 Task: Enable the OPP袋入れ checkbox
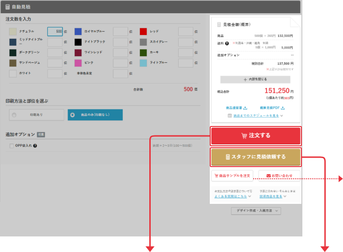click(12, 146)
